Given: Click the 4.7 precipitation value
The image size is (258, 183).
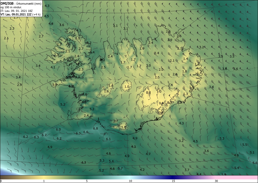Looking at the screenshot, I should (148, 154).
